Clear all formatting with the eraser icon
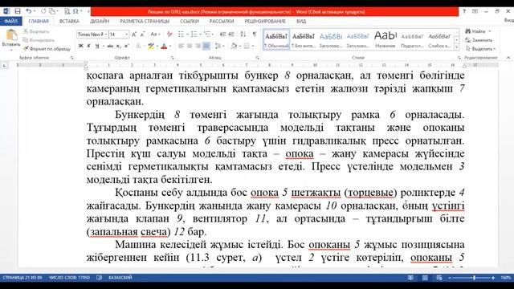Viewport: 514px width, 289px height. (169, 34)
